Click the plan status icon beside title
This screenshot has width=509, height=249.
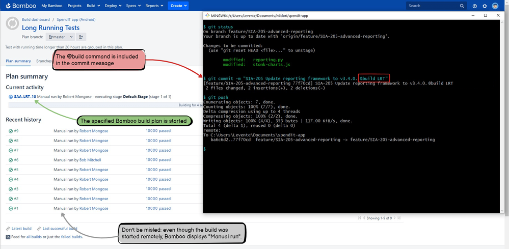point(12,23)
